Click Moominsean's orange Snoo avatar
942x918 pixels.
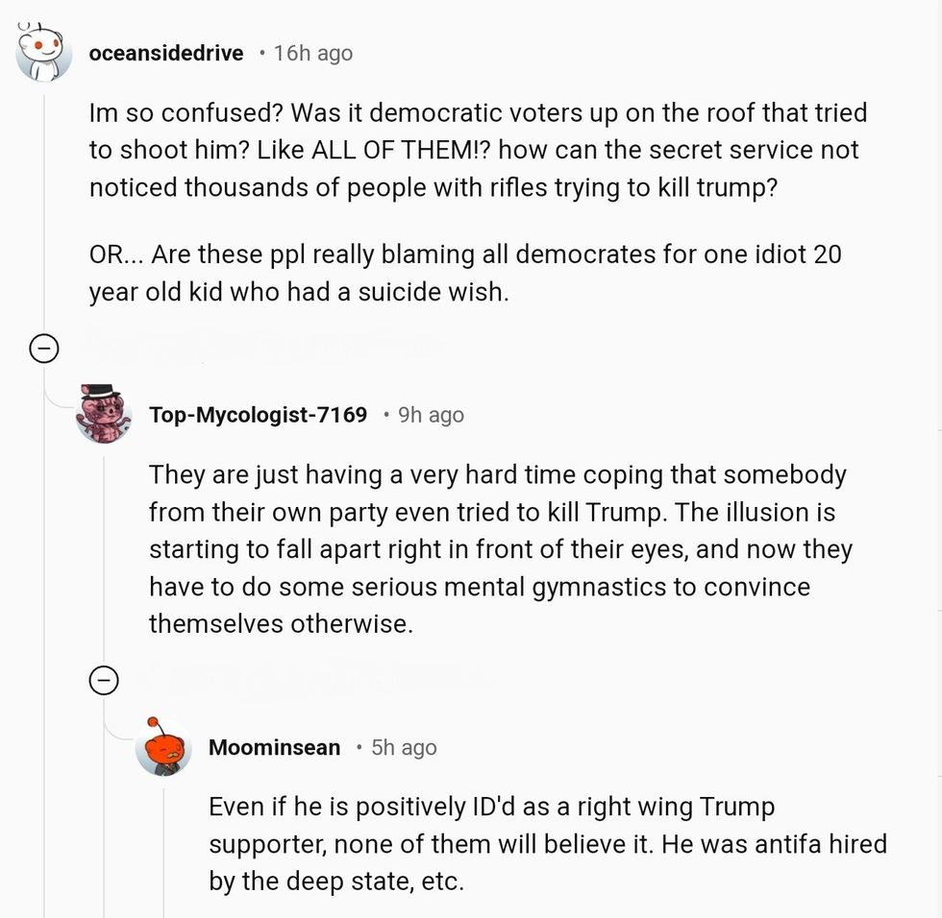click(163, 746)
